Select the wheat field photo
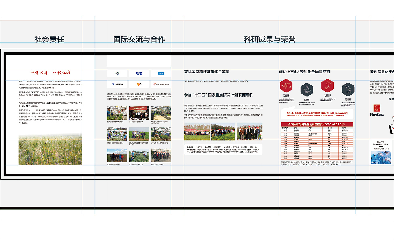394x240 pixels. point(50,150)
